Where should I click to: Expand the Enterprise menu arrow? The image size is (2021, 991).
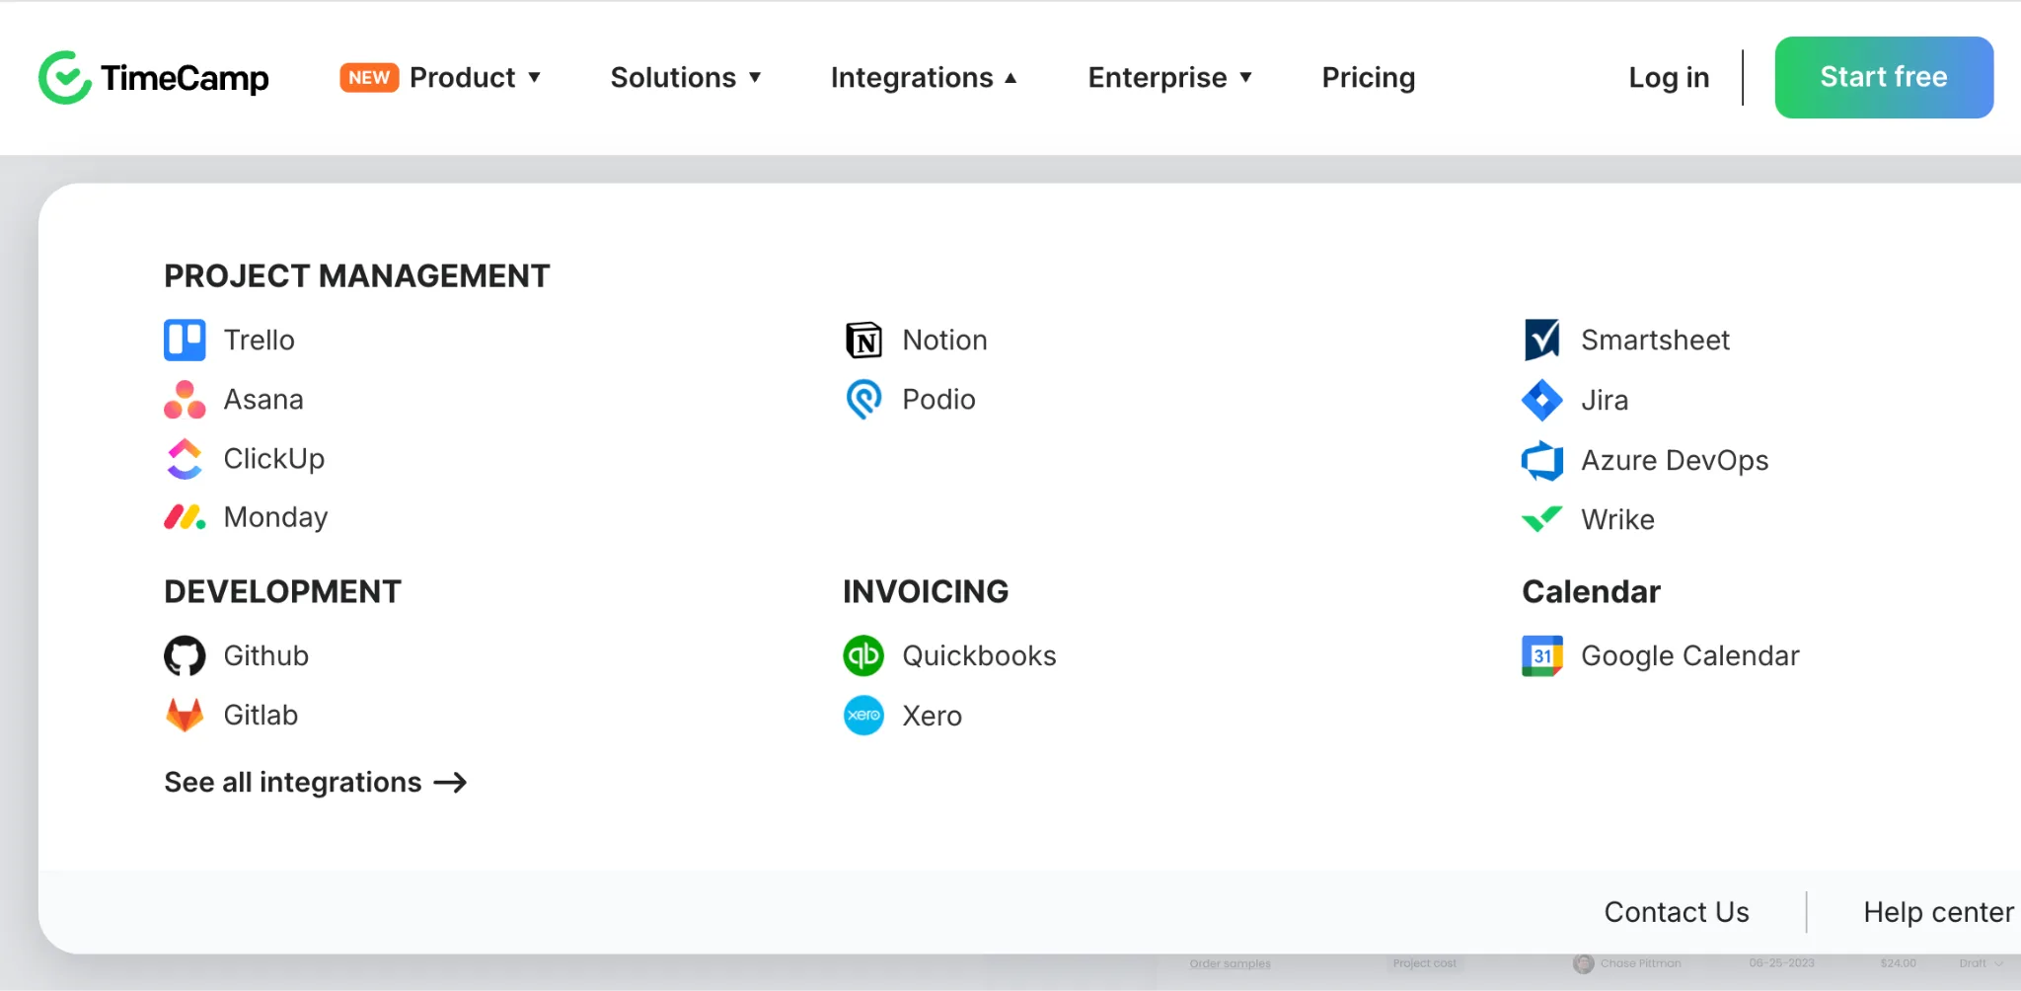[1246, 78]
